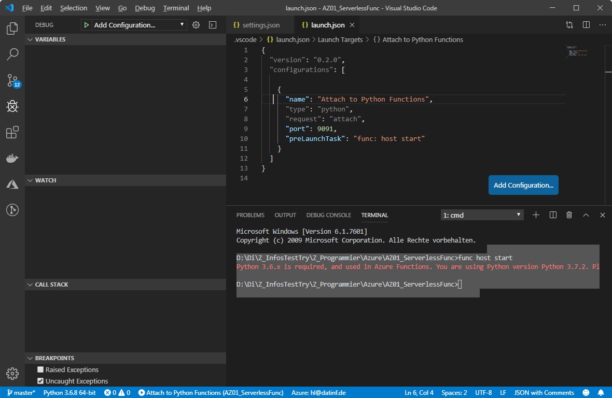Viewport: 612px width, 398px height.
Task: Switch to the Problems panel tab
Action: pyautogui.click(x=250, y=215)
